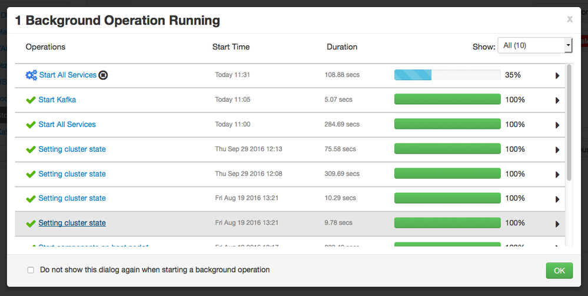Open the highlighted Setting cluster state link

click(x=72, y=223)
